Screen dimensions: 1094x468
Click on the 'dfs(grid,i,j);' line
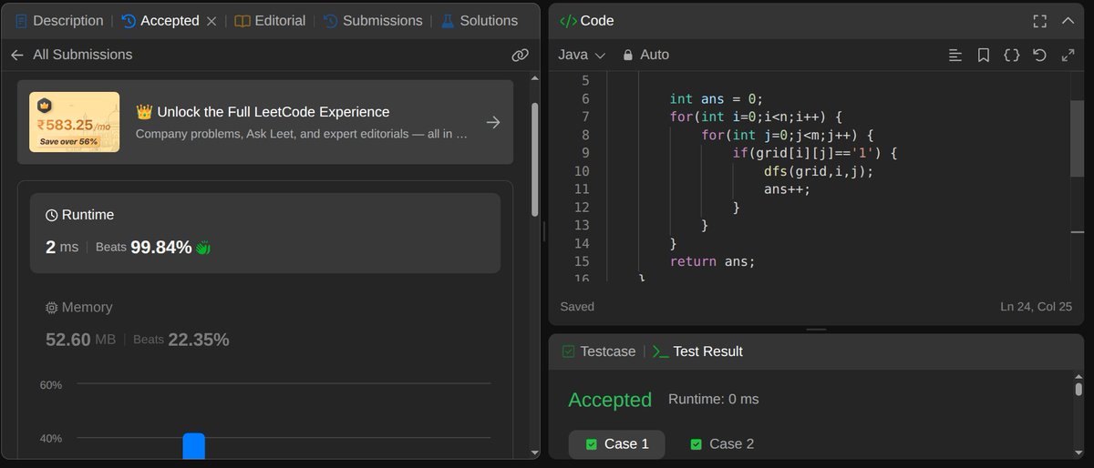819,171
